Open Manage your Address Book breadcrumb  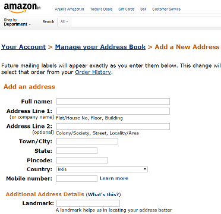tap(100, 47)
